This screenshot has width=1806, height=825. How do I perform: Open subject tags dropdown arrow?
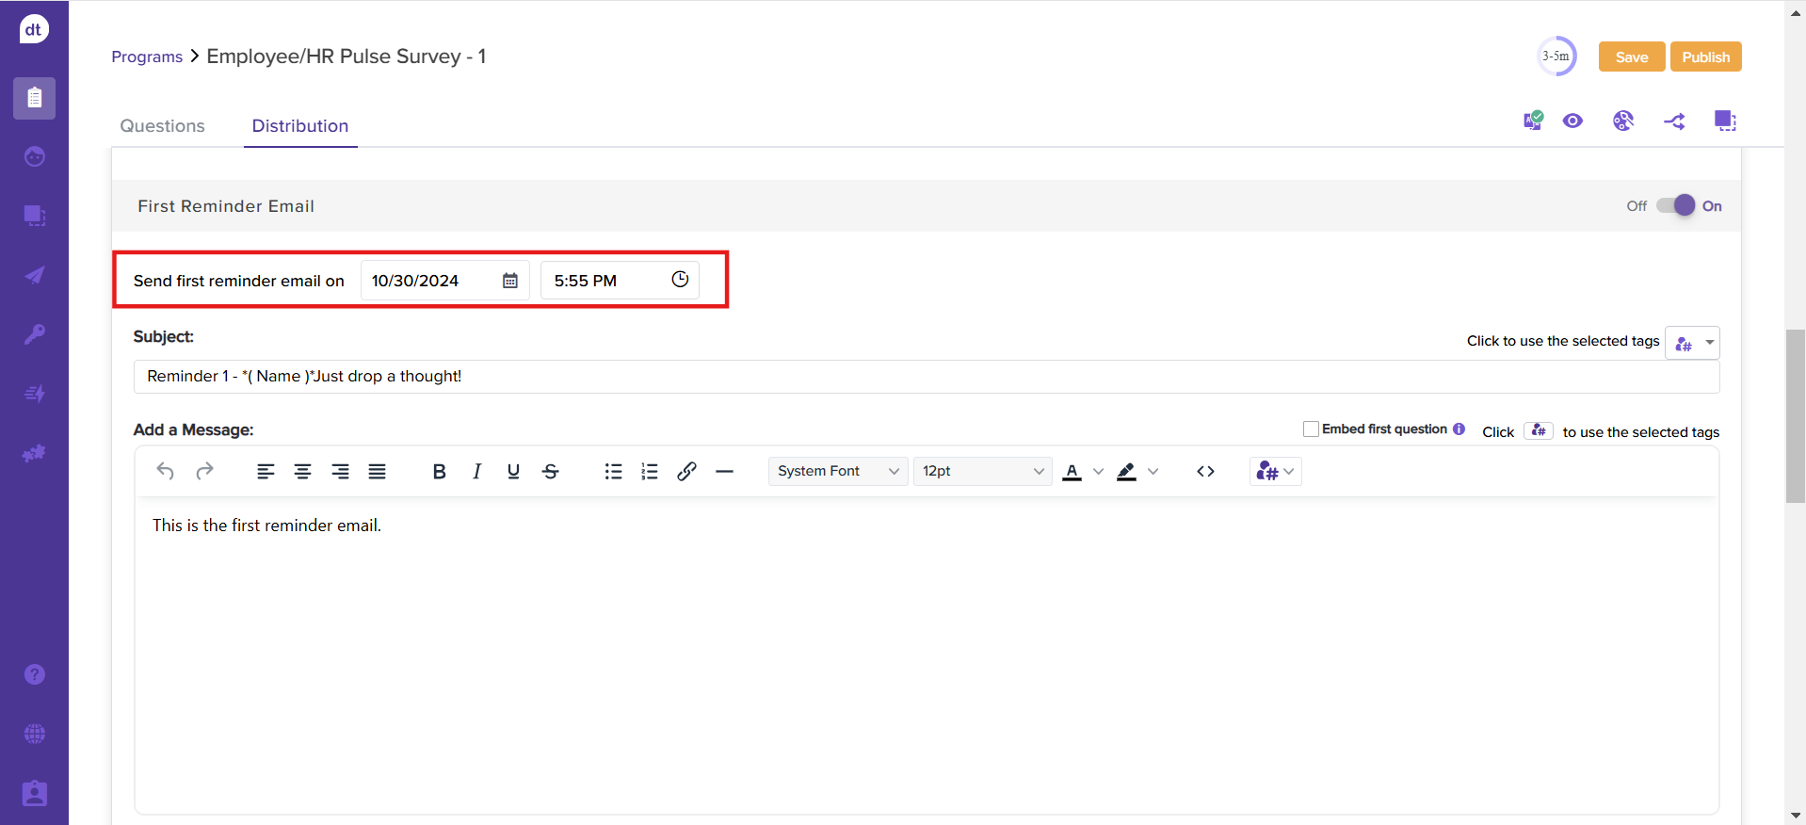point(1709,343)
